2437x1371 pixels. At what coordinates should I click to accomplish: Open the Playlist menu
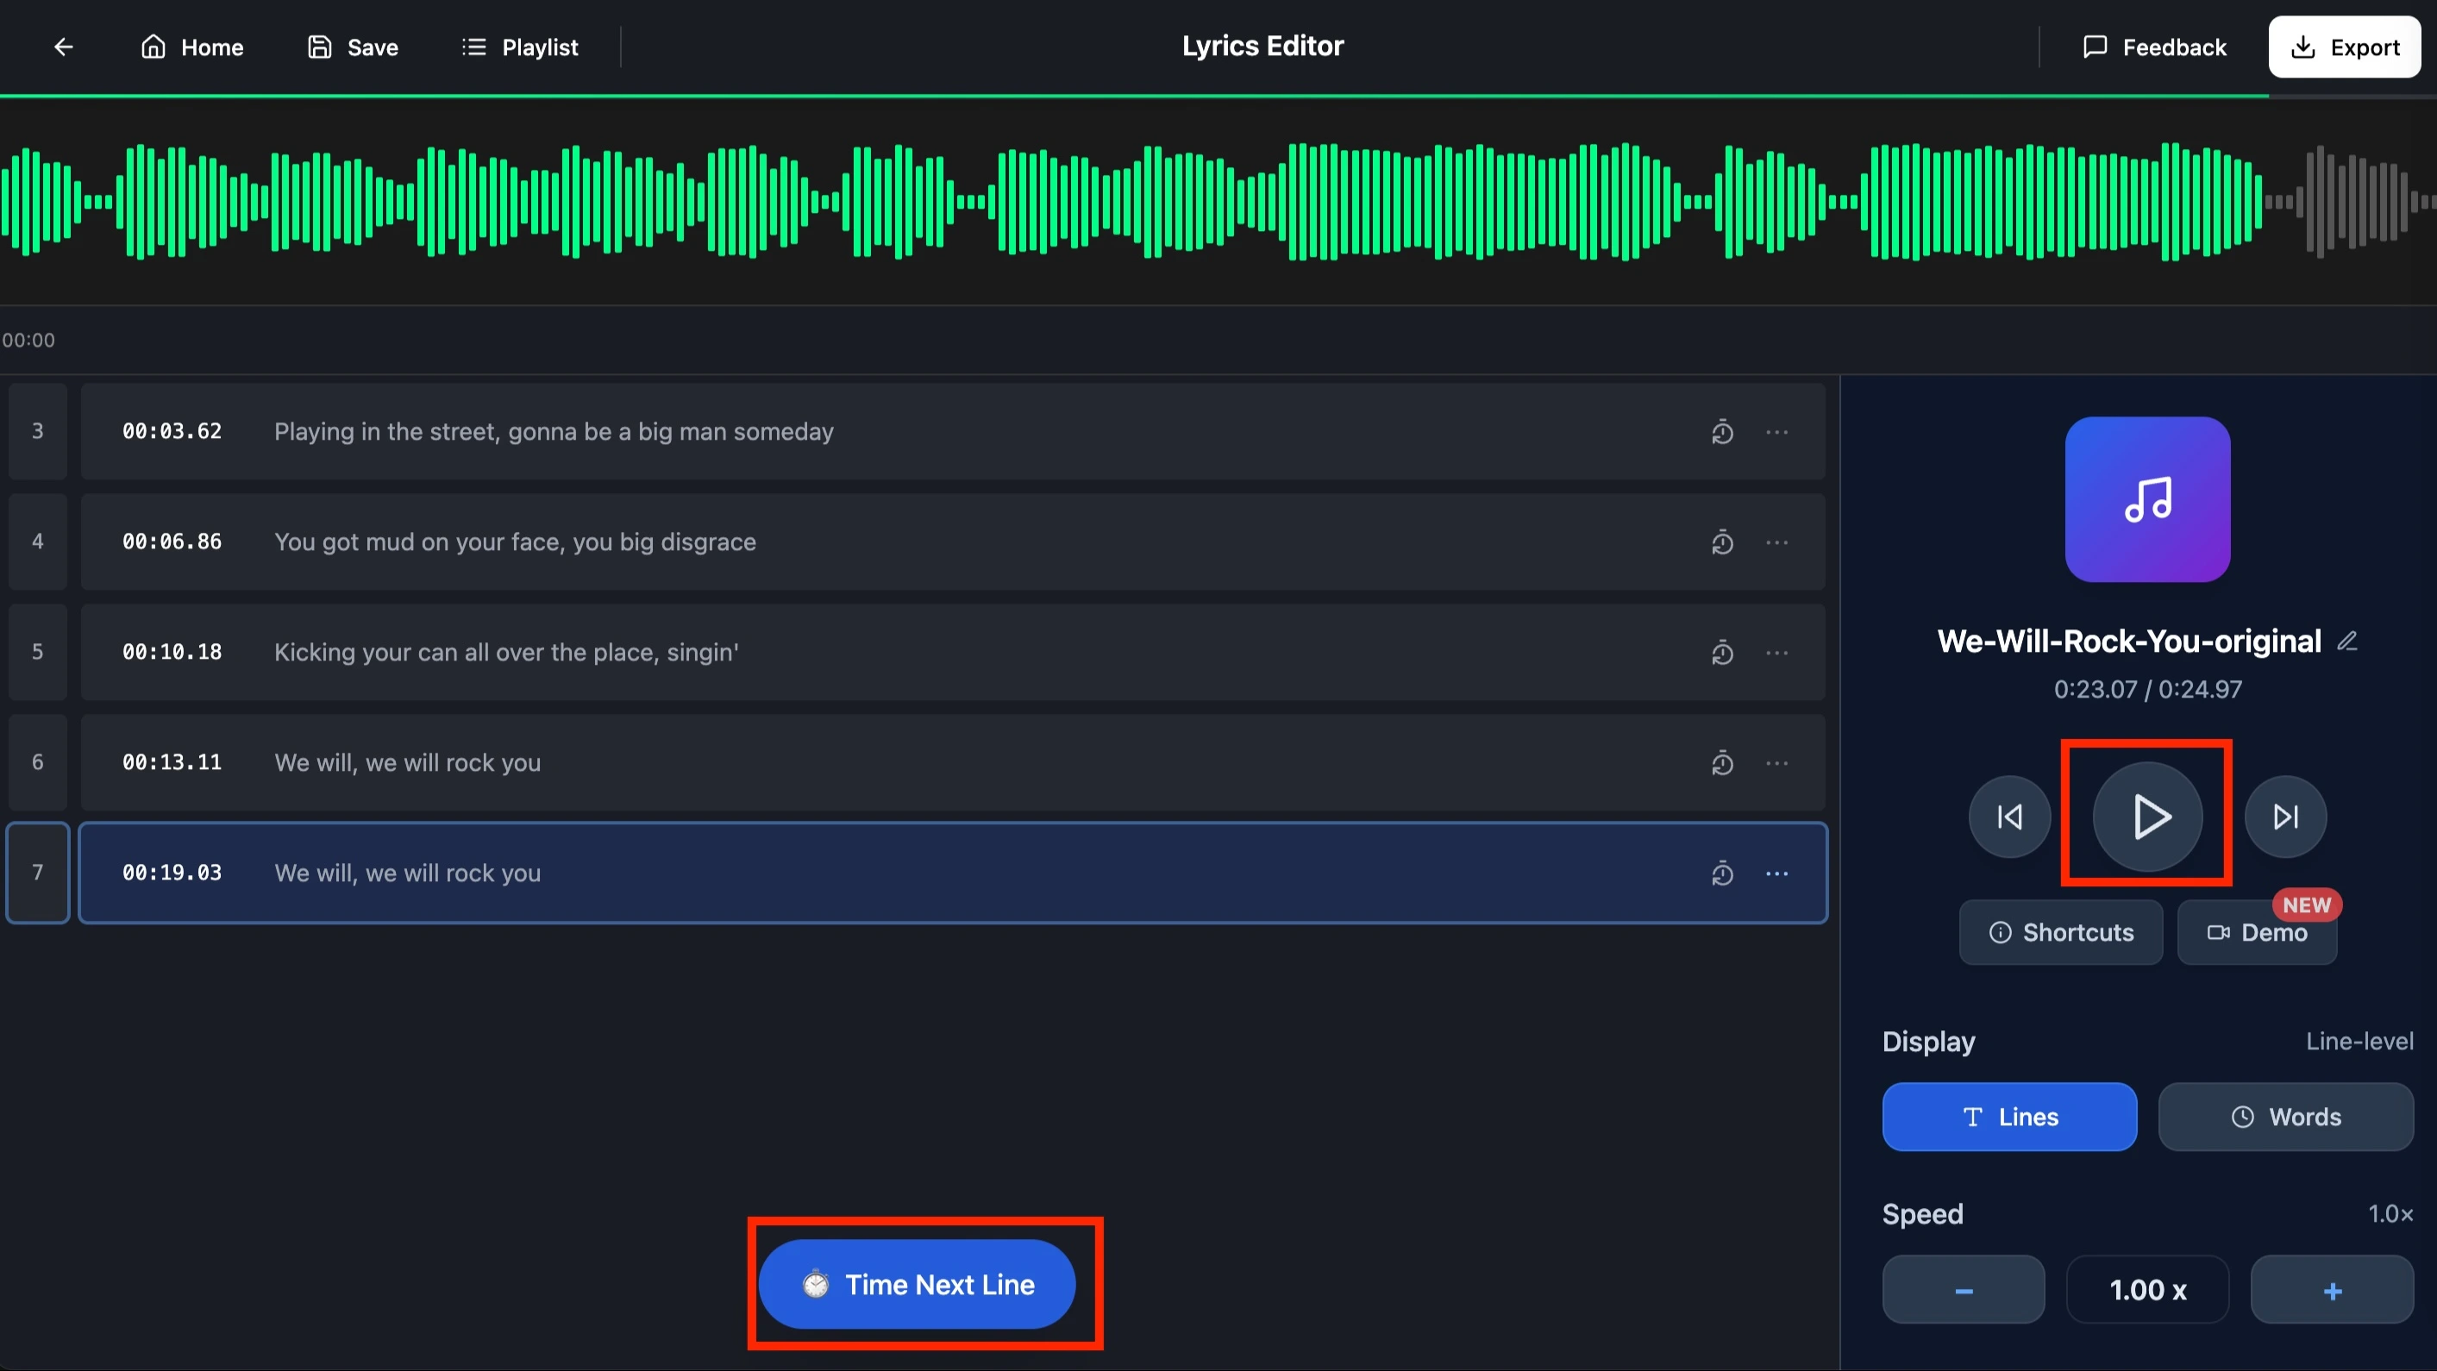[519, 47]
